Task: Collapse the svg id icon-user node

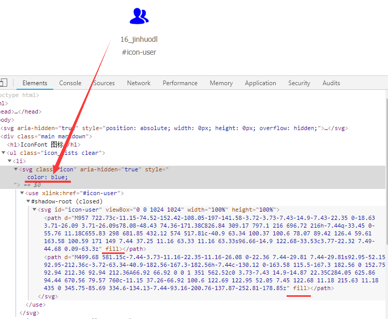Action: 34,210
